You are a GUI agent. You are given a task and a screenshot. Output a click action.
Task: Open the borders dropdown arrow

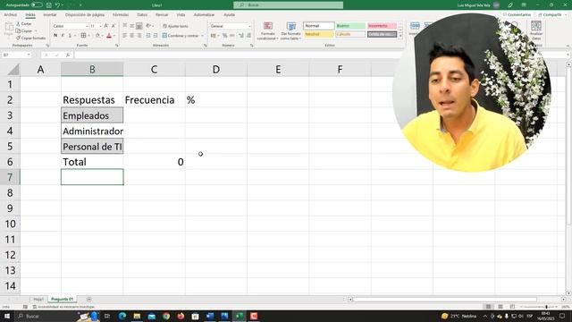pyautogui.click(x=89, y=36)
